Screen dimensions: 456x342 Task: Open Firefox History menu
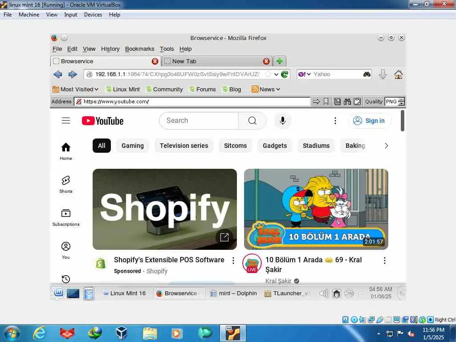pos(110,49)
